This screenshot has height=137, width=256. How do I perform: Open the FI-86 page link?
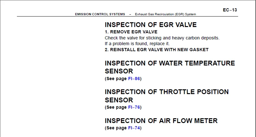click(134, 79)
